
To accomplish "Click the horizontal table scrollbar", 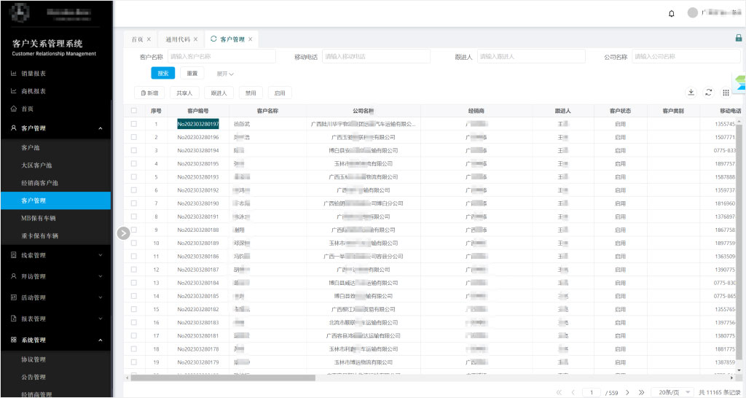I will tap(223, 378).
